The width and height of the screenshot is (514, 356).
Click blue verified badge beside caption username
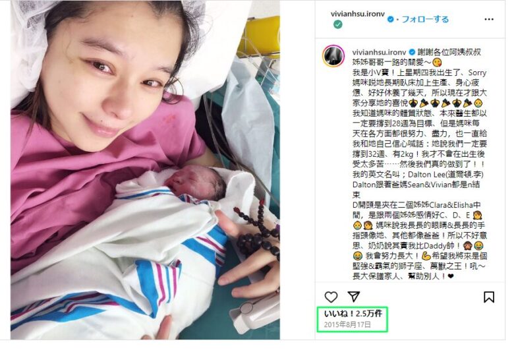(412, 52)
